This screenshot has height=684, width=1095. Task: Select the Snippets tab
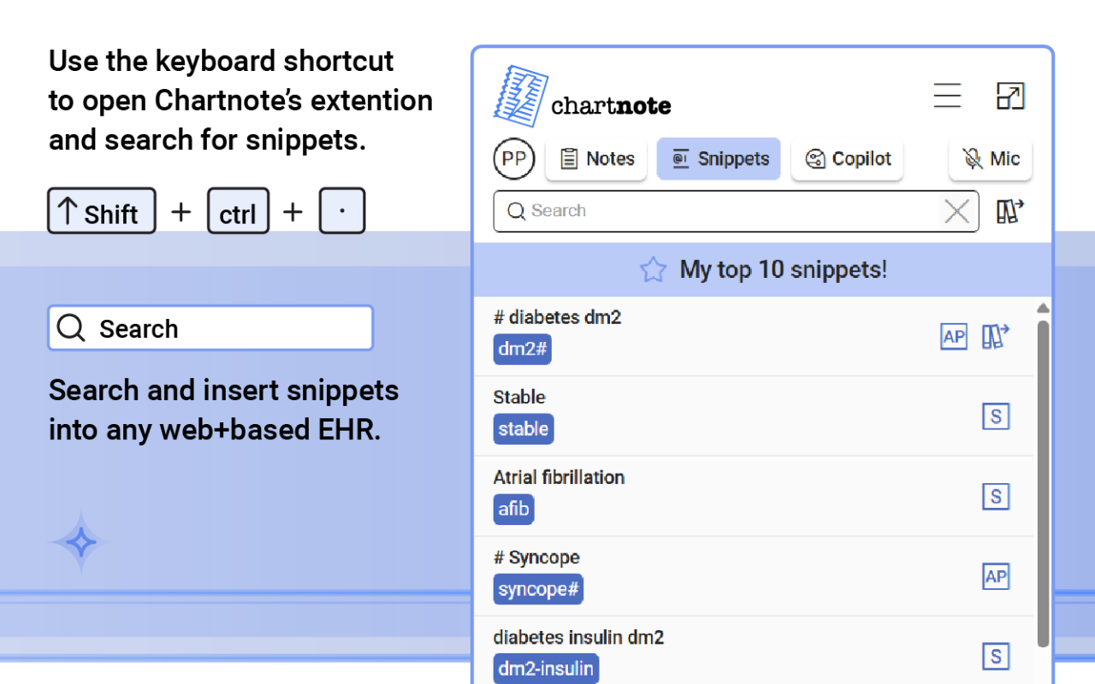[719, 159]
